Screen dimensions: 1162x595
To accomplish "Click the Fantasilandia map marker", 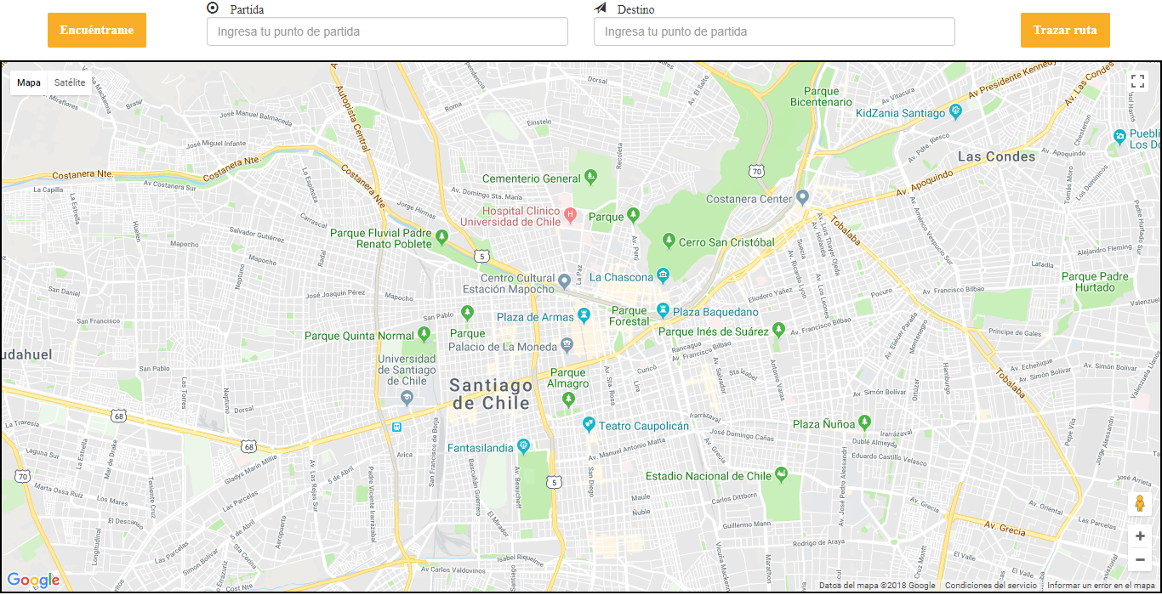I will pos(524,445).
